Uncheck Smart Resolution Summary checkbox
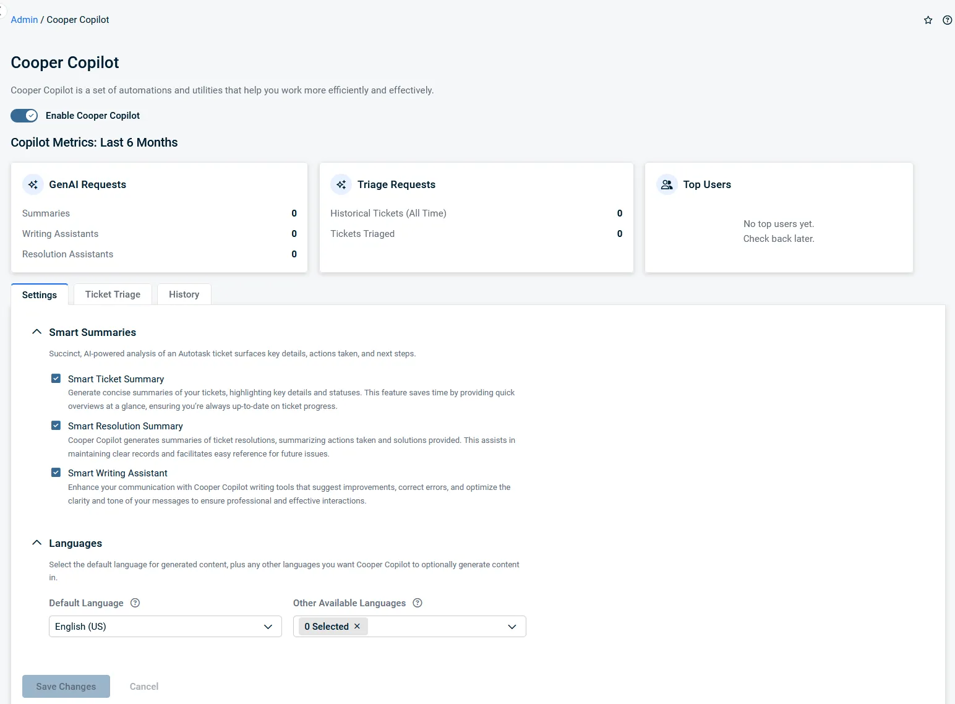The width and height of the screenshot is (955, 704). coord(56,426)
